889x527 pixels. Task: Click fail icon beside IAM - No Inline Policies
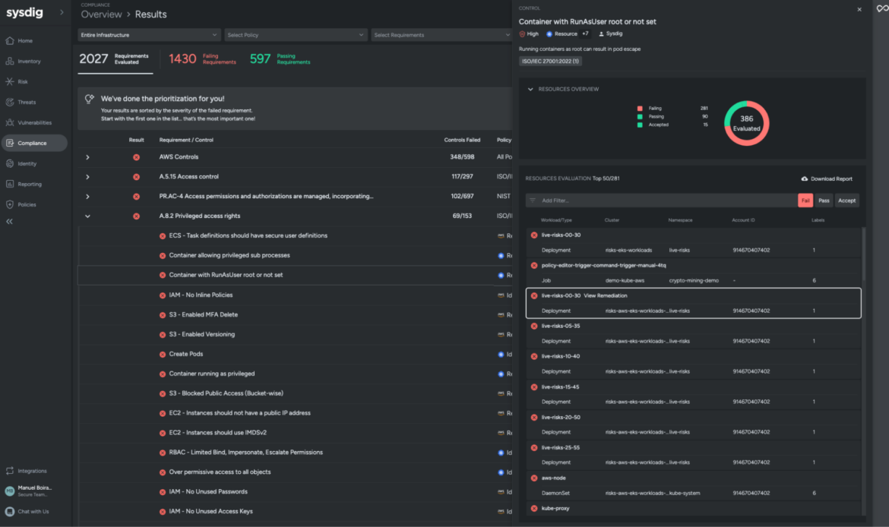click(163, 295)
